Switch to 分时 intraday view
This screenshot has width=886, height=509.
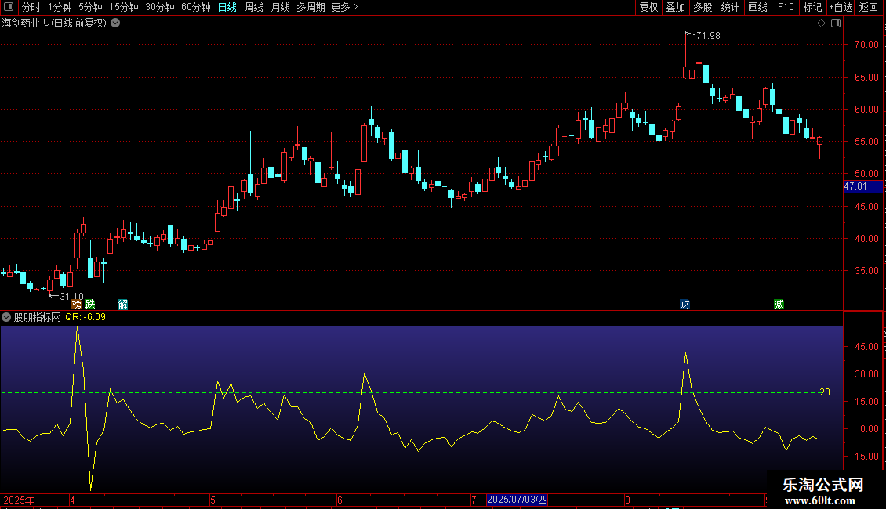(x=31, y=7)
